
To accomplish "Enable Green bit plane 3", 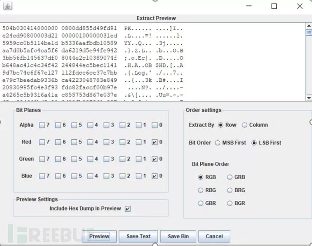I will 106,159.
